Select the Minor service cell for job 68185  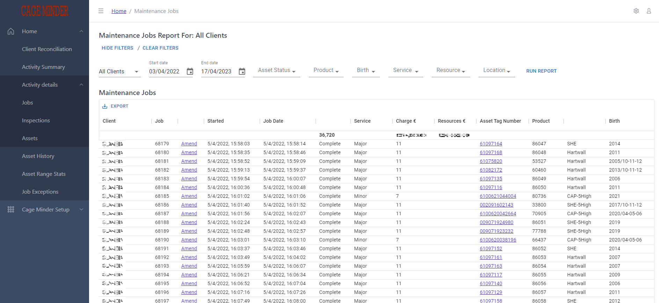click(x=360, y=196)
